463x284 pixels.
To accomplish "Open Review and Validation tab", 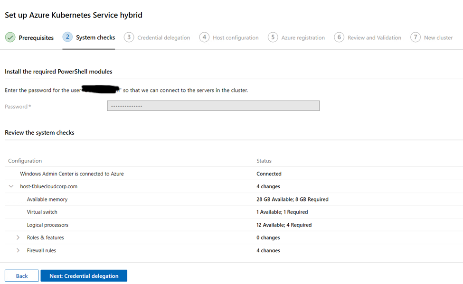I will [368, 37].
